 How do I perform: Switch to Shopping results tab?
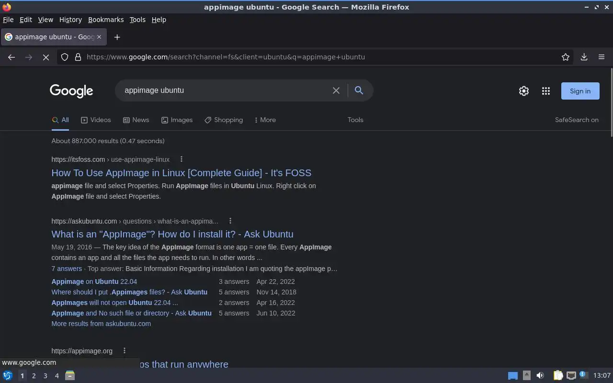pyautogui.click(x=224, y=120)
